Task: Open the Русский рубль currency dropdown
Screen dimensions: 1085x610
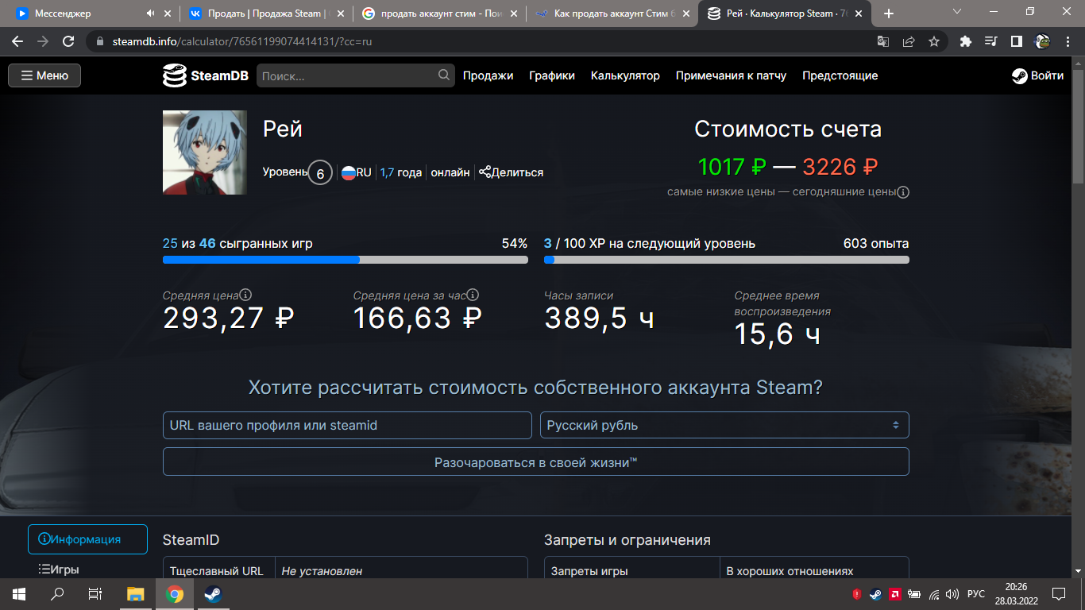Action: click(x=724, y=425)
